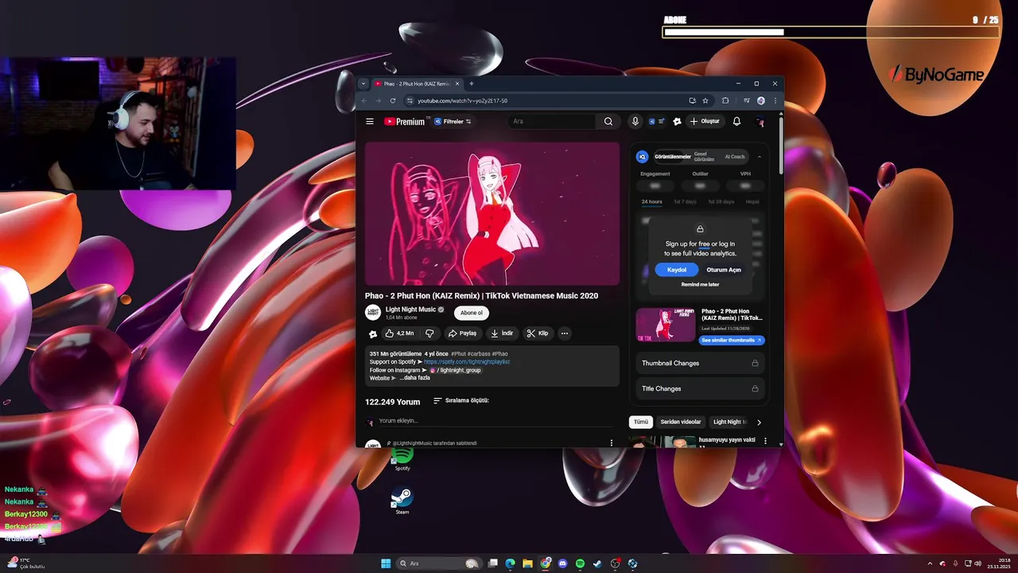
Task: Go to YouTube Premium home logo
Action: (x=405, y=122)
